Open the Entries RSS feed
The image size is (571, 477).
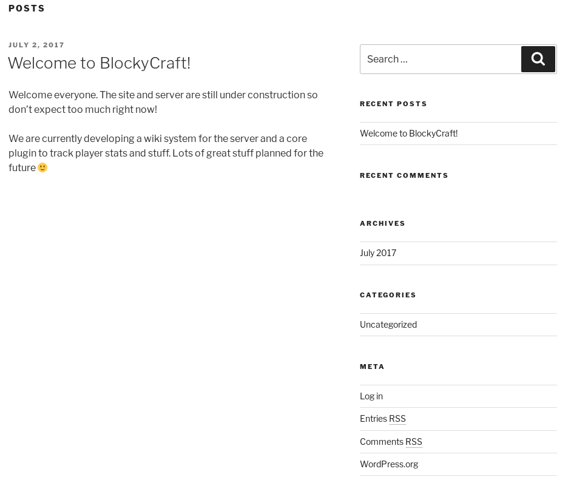[x=382, y=418]
